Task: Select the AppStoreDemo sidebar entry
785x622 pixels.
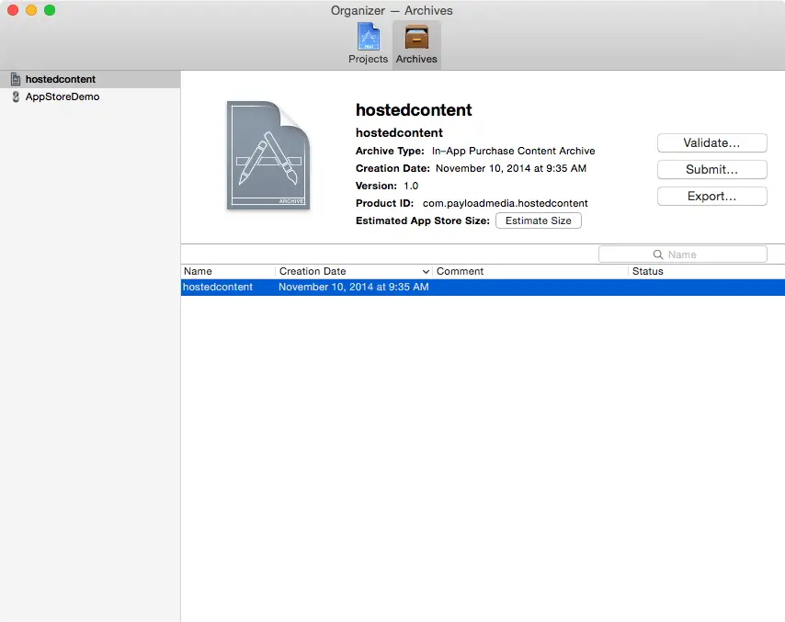Action: [63, 96]
